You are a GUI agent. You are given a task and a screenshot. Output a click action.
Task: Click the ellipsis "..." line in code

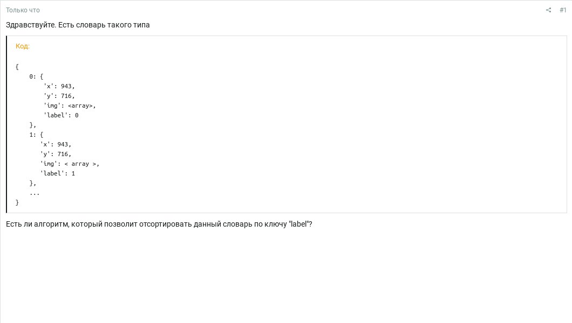[35, 193]
